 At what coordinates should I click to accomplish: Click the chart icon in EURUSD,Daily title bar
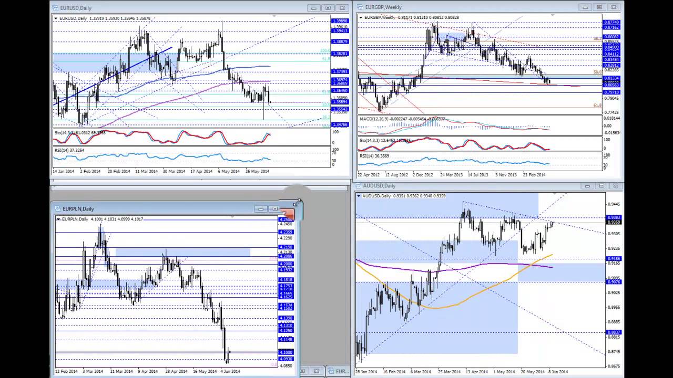[56, 8]
